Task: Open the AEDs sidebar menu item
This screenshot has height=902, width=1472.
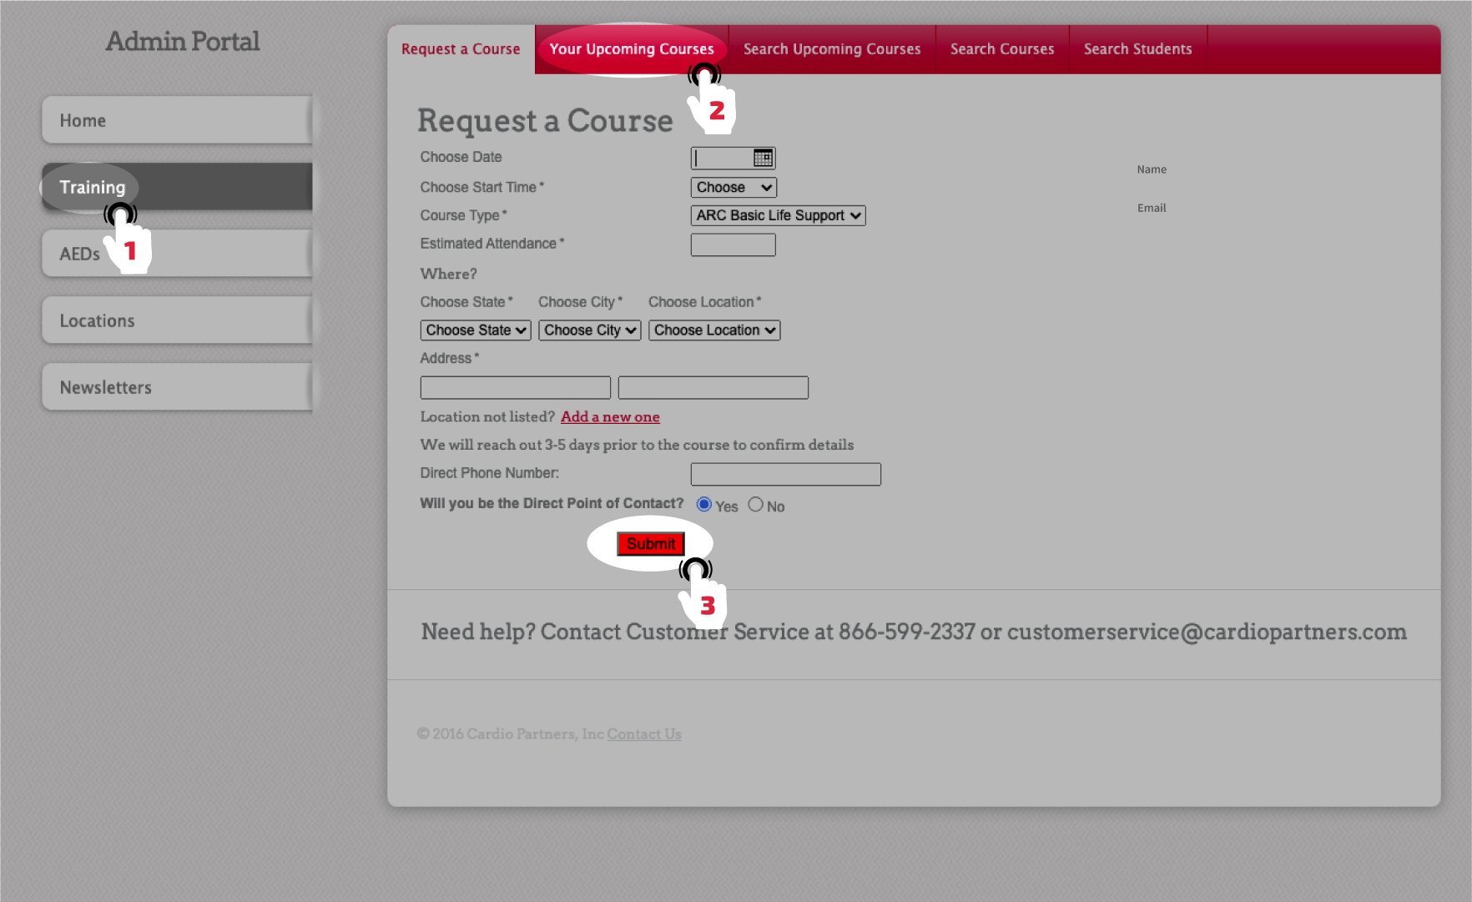Action: click(x=80, y=254)
